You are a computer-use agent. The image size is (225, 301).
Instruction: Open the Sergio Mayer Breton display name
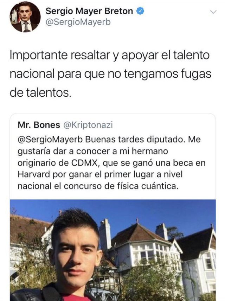pyautogui.click(x=89, y=11)
